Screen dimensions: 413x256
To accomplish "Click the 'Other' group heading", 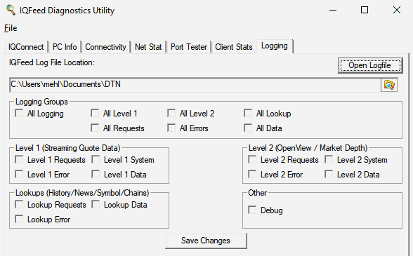I will (x=257, y=193).
